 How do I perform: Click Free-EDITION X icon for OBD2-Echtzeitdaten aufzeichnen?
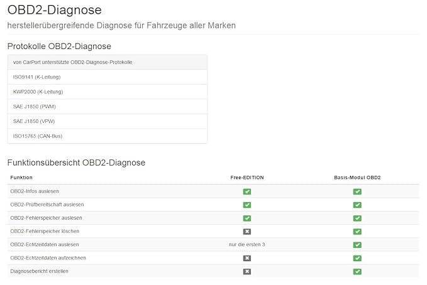coord(247,258)
